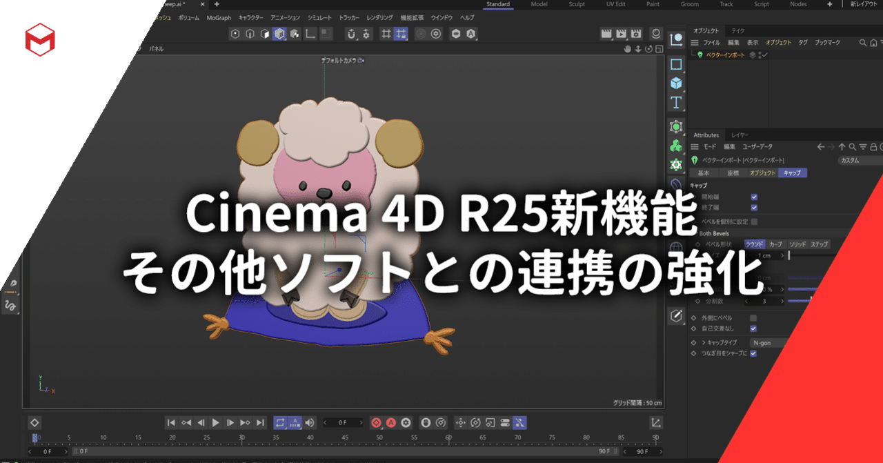Uncheck 自己交差なし in the Attributes panel
The width and height of the screenshot is (883, 463).
coord(753,328)
